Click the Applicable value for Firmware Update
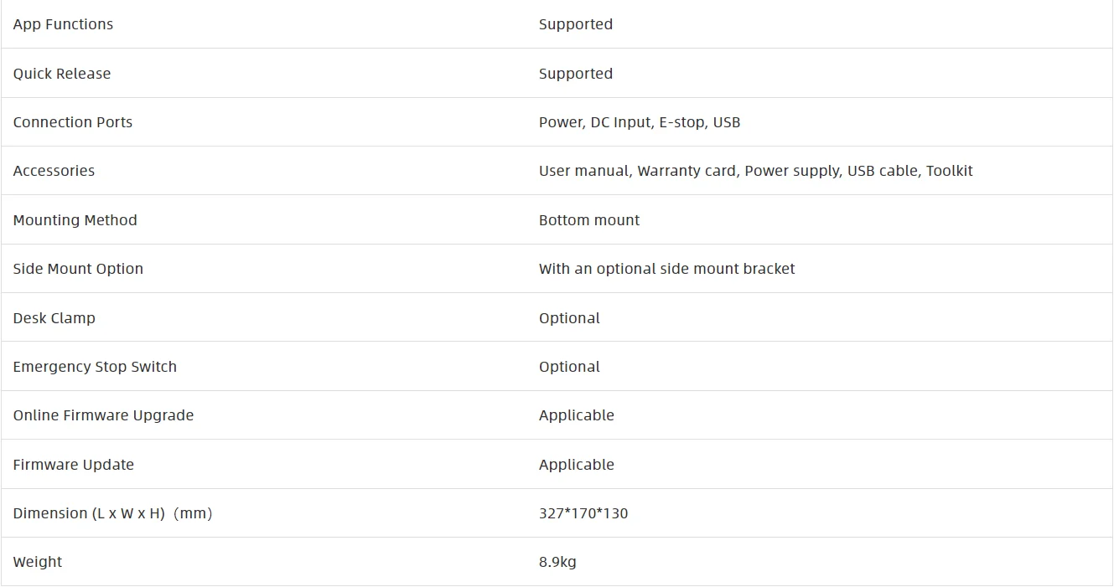 click(x=577, y=465)
